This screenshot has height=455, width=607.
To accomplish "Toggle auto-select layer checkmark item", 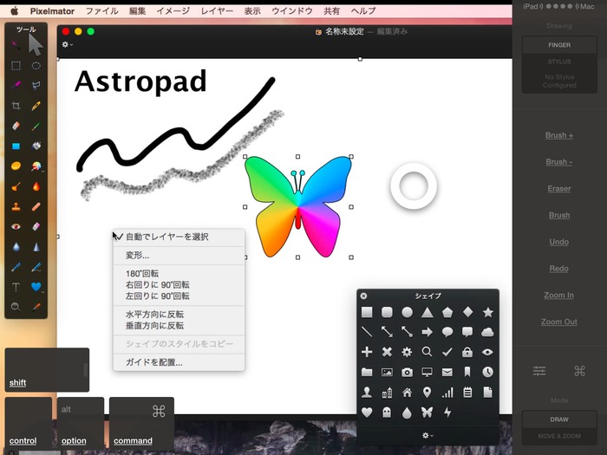I will click(179, 237).
